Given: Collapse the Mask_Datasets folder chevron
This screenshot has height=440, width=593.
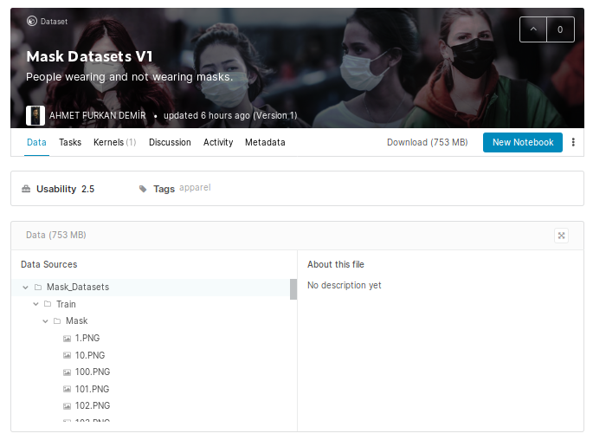Looking at the screenshot, I should (26, 288).
